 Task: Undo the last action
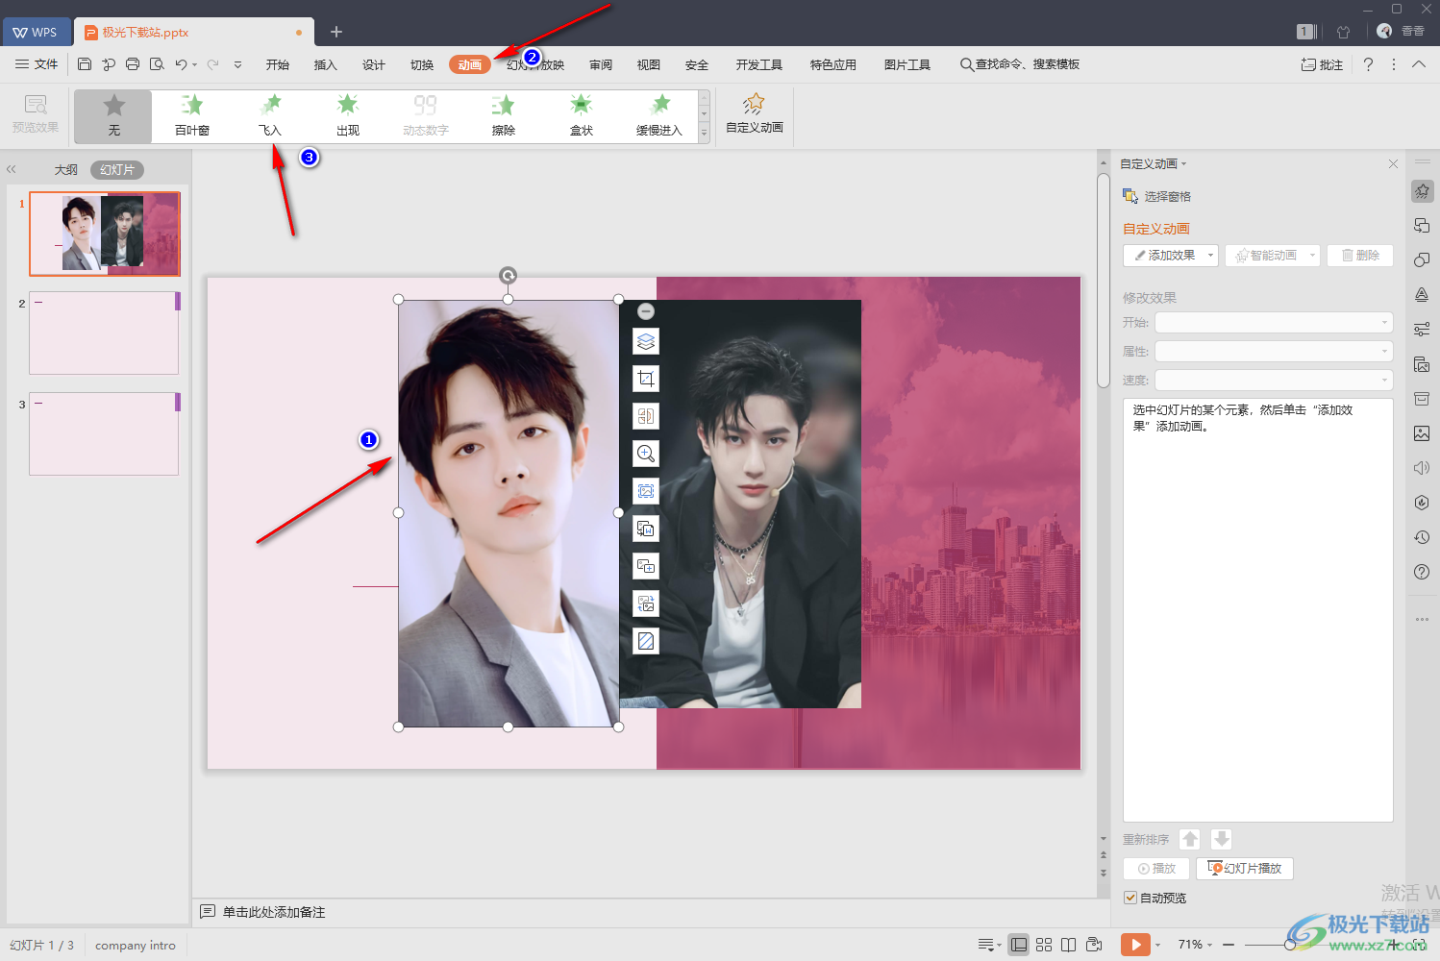pyautogui.click(x=180, y=64)
